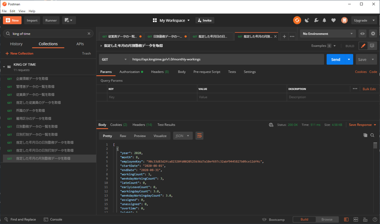
Task: Switch to the APIs sidebar tab
Action: (x=80, y=44)
